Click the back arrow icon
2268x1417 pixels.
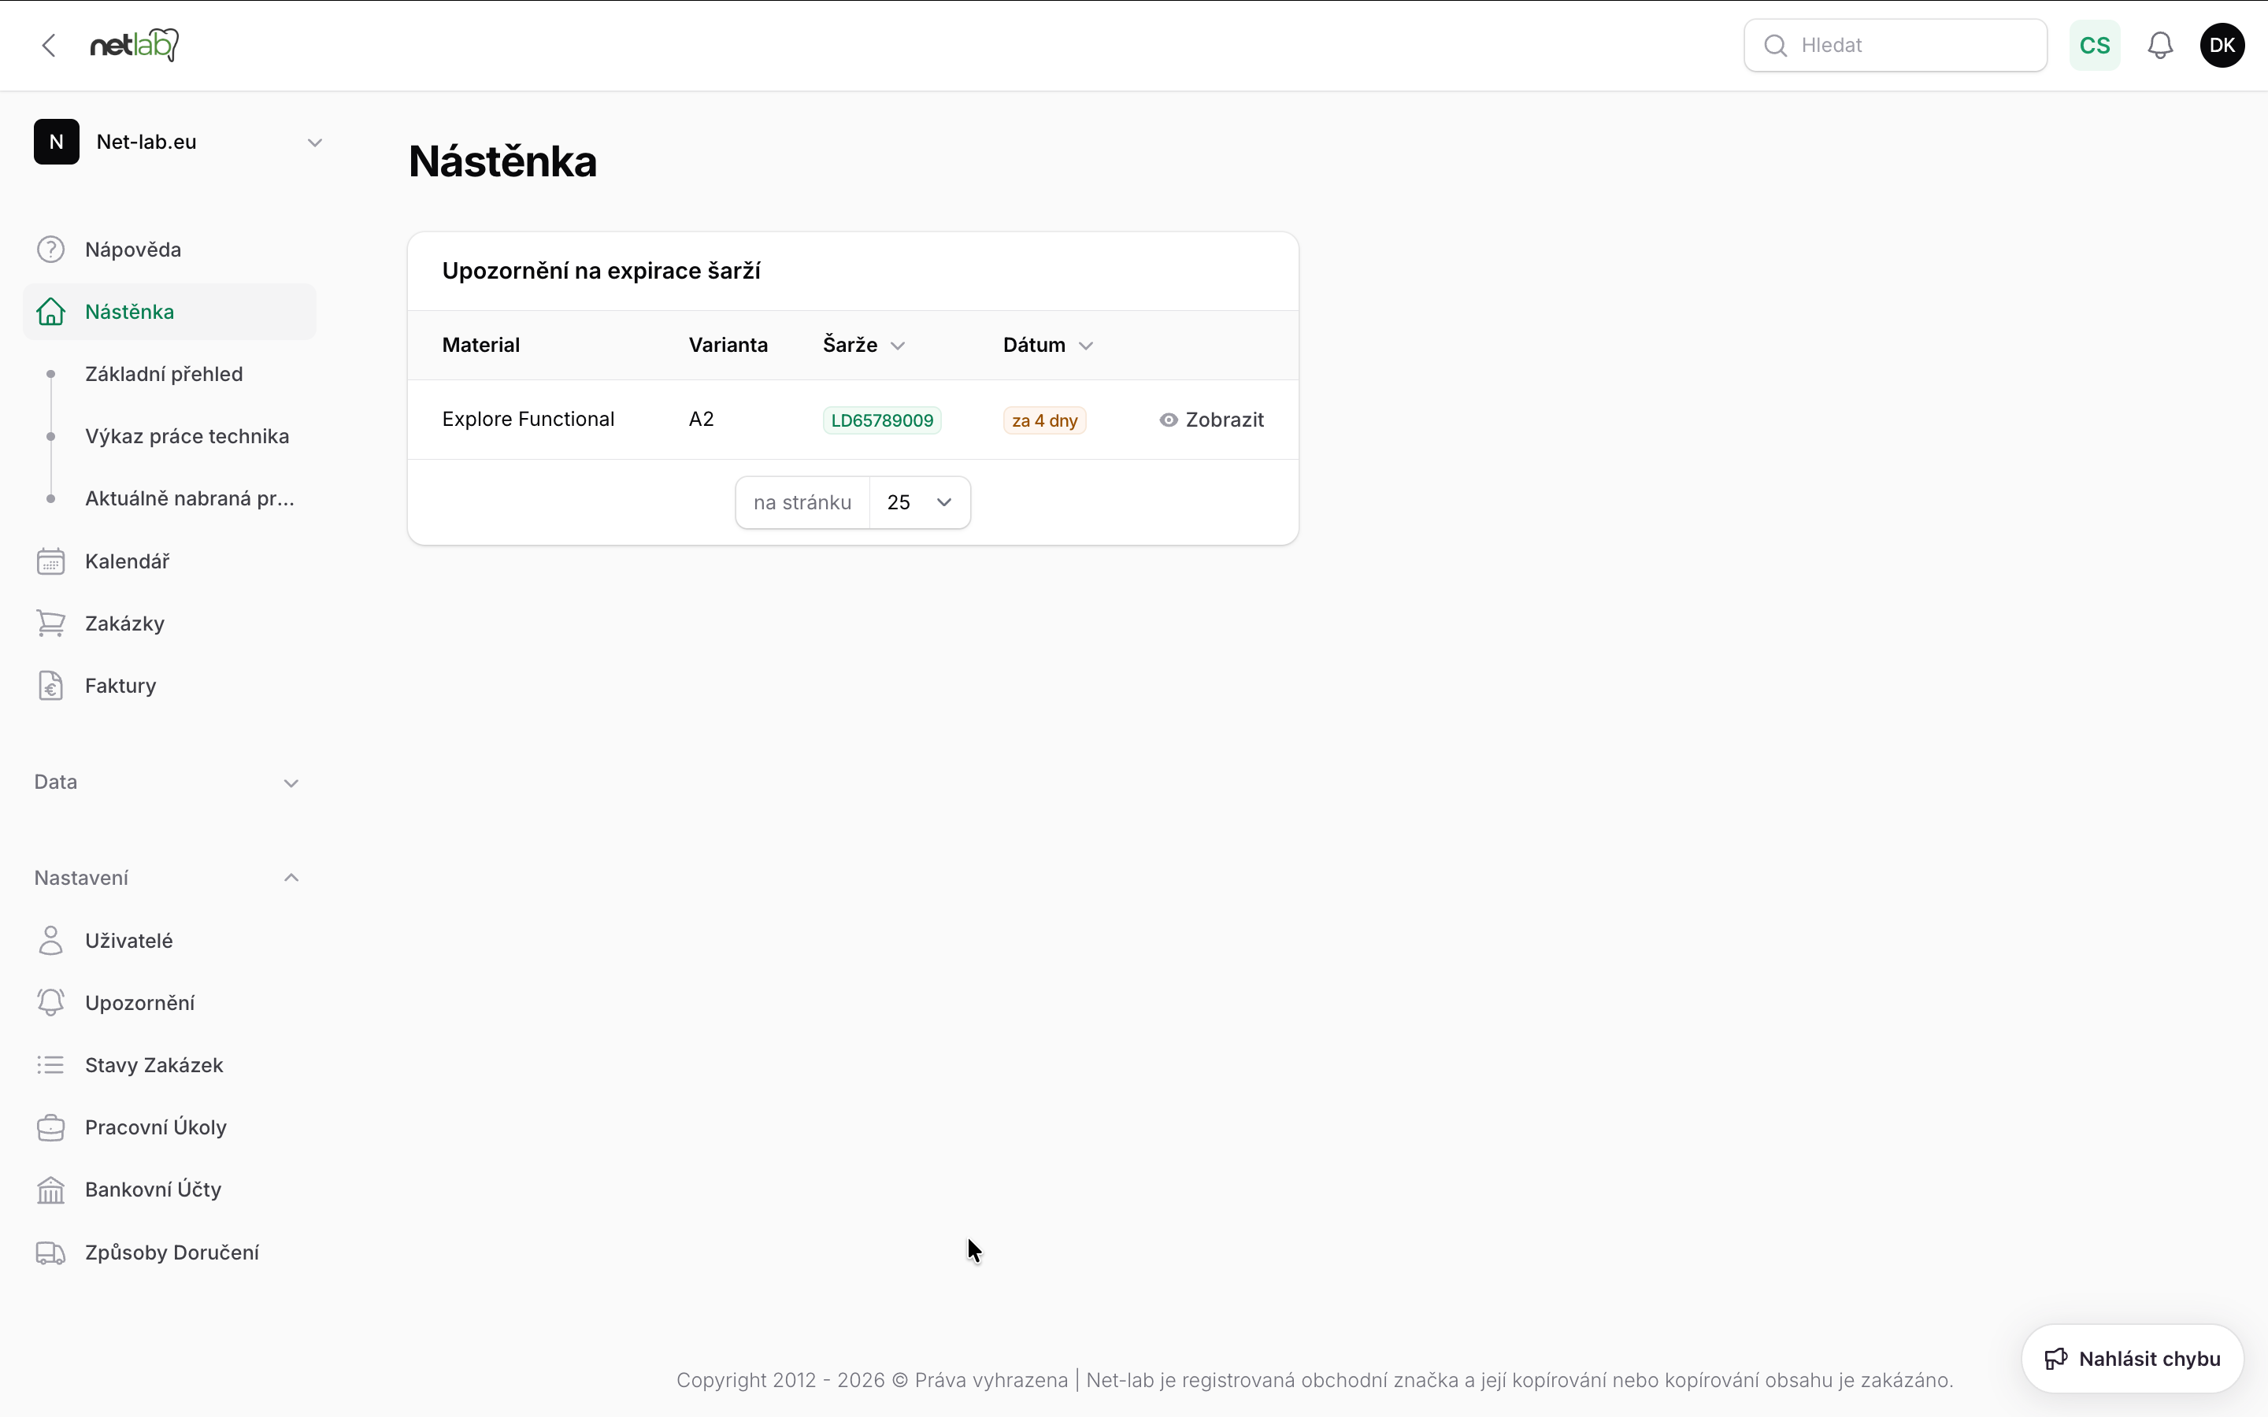[x=49, y=45]
